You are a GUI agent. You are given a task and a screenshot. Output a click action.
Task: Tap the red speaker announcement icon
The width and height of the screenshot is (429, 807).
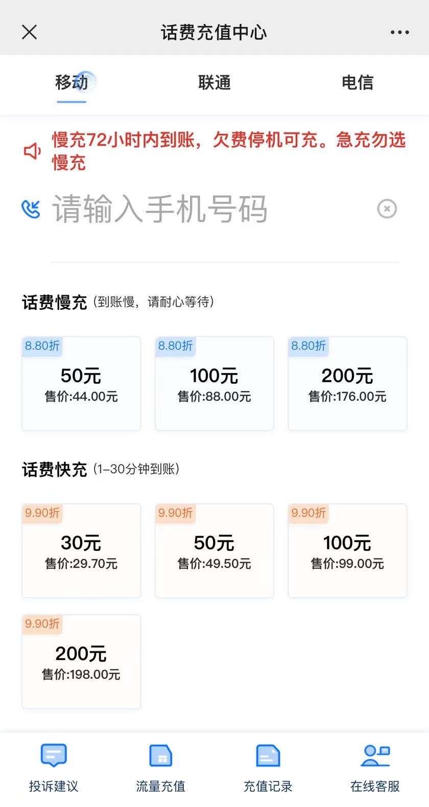pos(32,151)
